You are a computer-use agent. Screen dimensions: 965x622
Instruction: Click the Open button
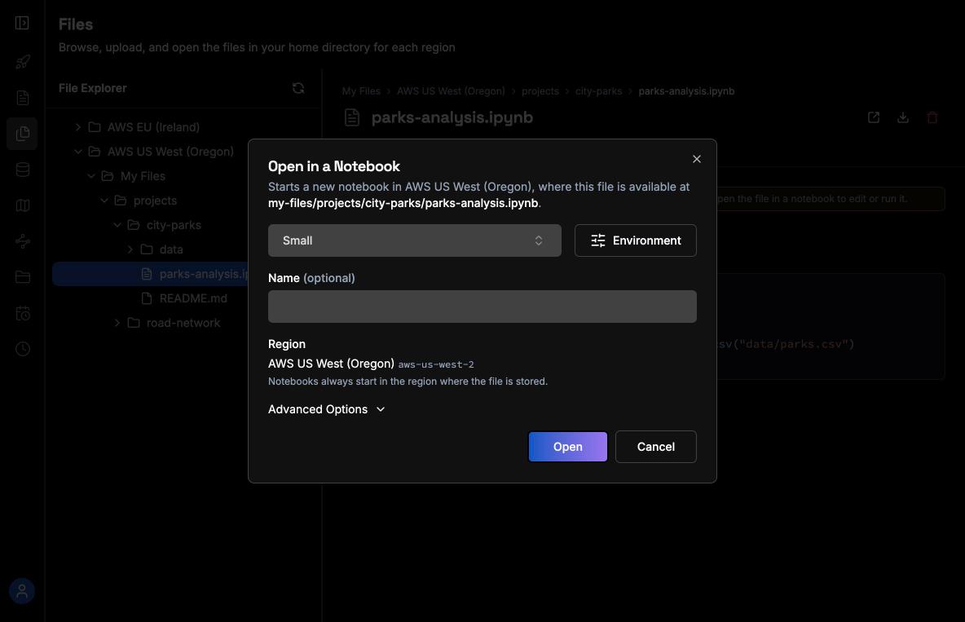(567, 447)
